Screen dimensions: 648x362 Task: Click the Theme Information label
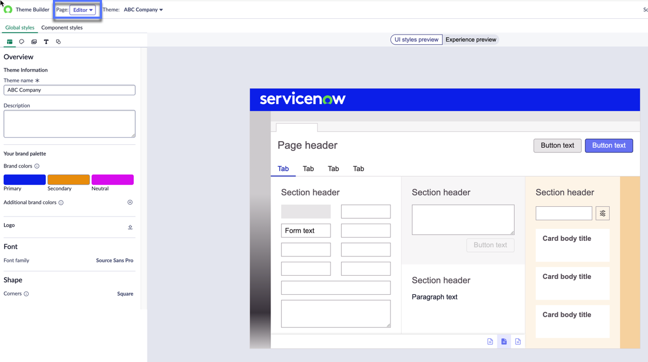(25, 70)
